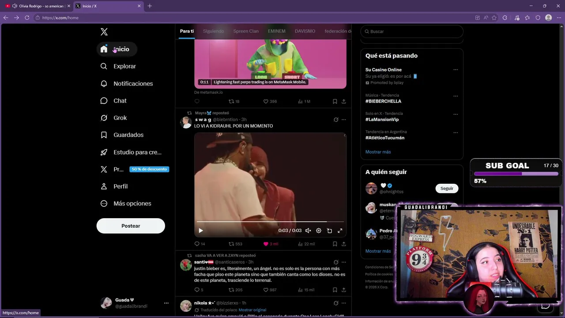
Task: Open Perfil page
Action: pos(114,186)
